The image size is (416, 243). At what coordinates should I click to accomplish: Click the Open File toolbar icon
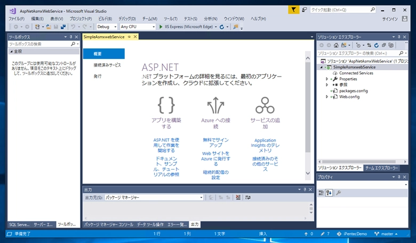point(49,27)
